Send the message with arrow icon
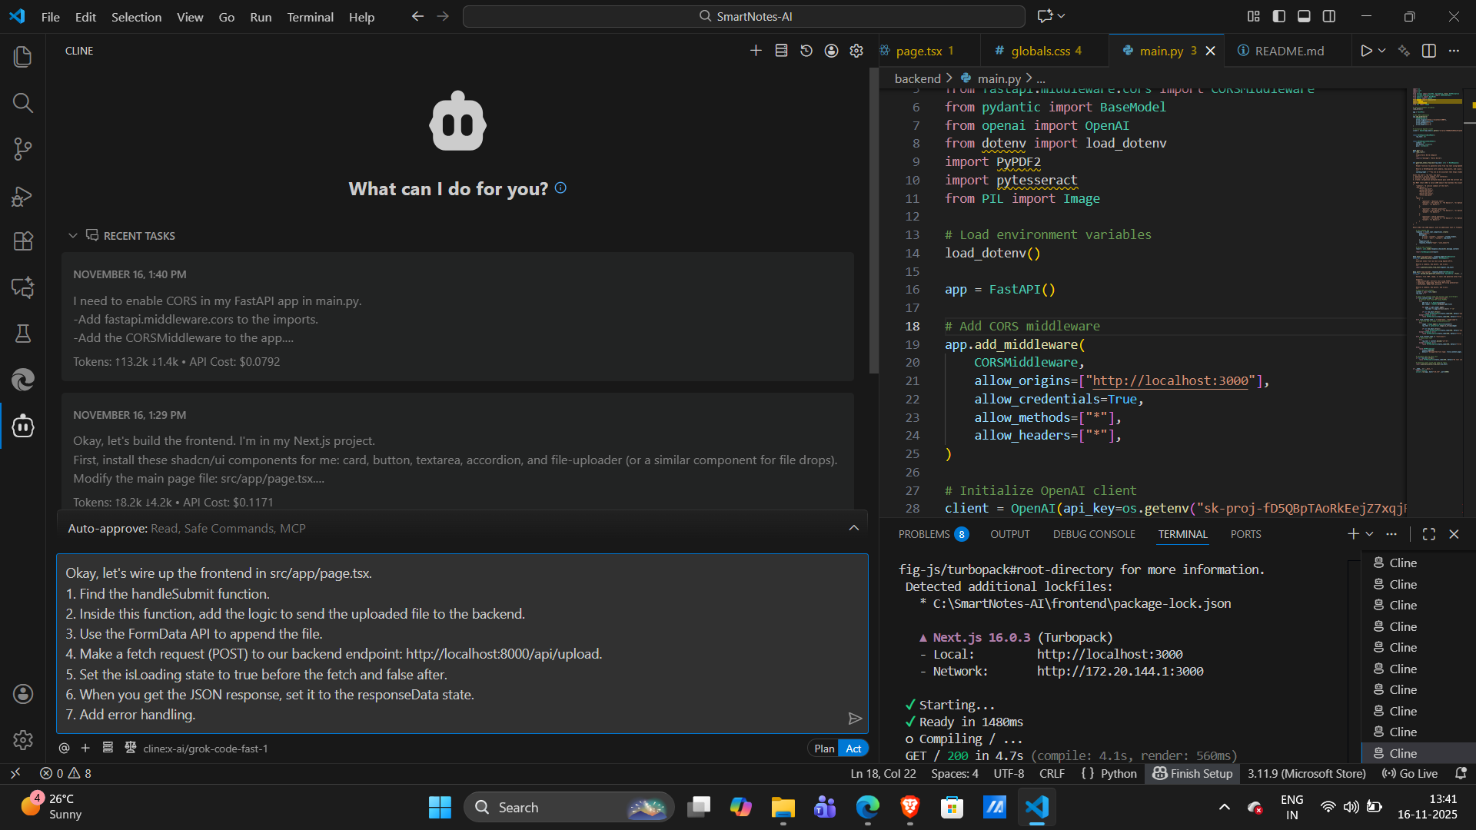1476x830 pixels. pyautogui.click(x=855, y=719)
